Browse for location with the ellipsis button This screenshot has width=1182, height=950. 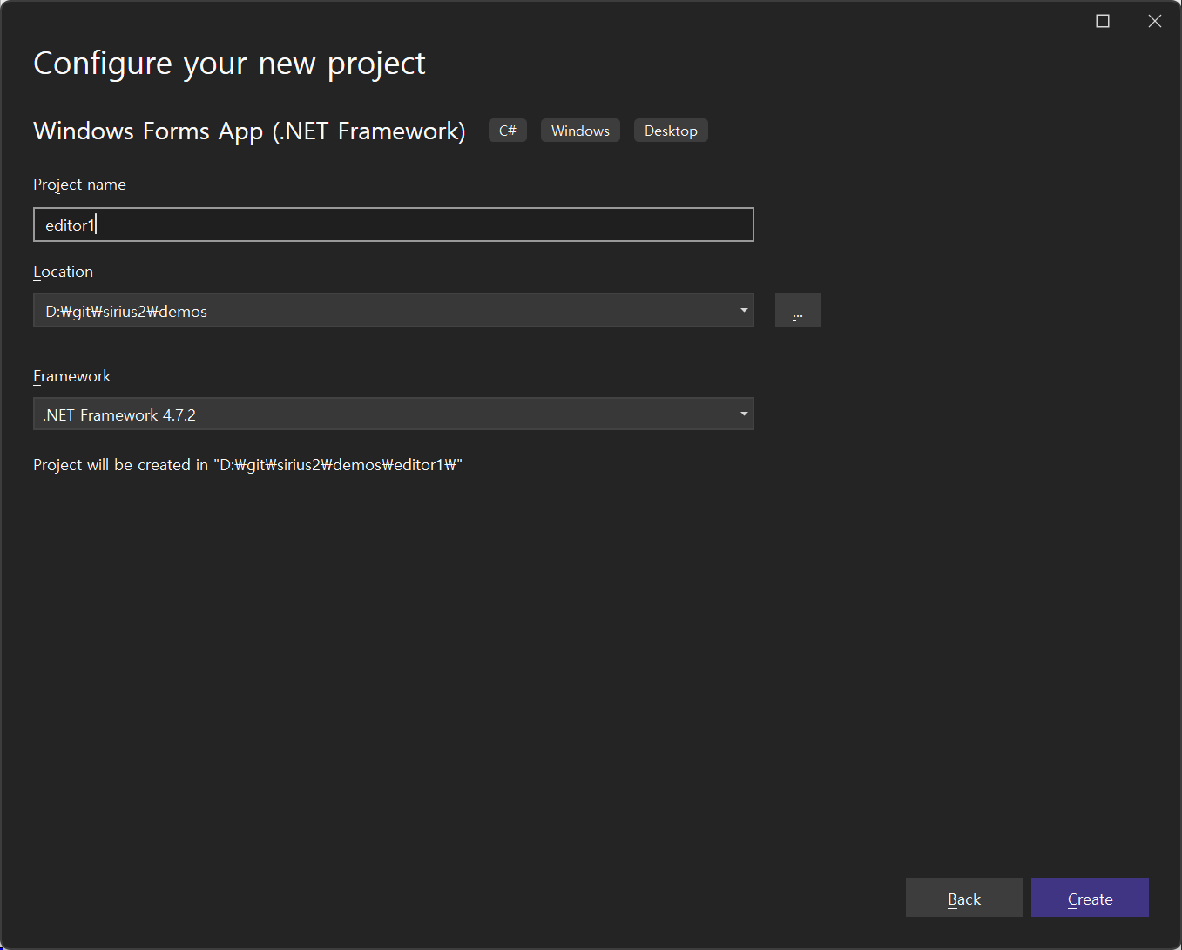coord(797,310)
